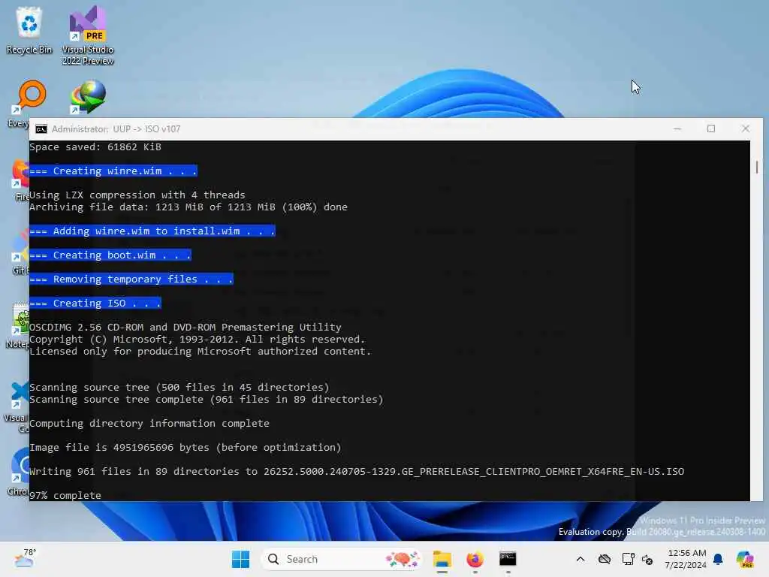Image resolution: width=769 pixels, height=577 pixels.
Task: Show hidden system tray icons
Action: click(x=581, y=559)
